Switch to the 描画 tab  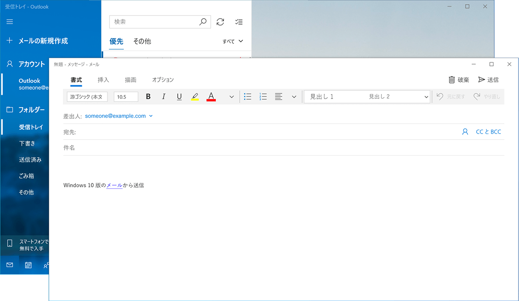coord(131,80)
